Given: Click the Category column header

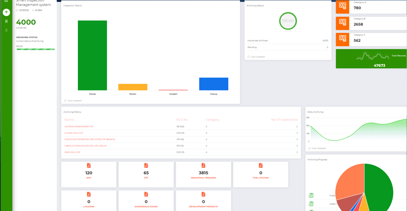Looking at the screenshot, I should coord(212,120).
